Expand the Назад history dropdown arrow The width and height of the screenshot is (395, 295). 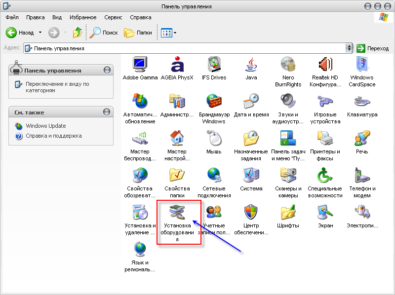(x=40, y=33)
